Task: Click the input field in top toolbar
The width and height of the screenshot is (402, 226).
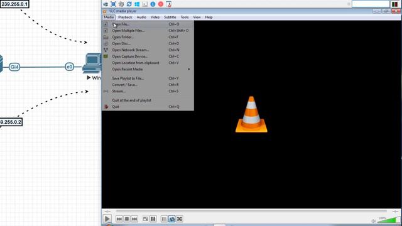Action: pos(371,4)
